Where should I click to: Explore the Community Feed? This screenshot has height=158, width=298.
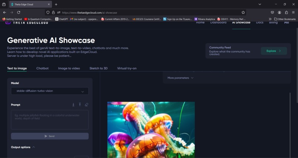[x=274, y=51]
